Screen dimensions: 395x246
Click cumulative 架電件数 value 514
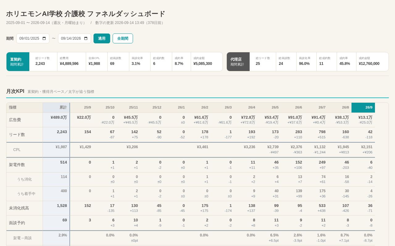(x=64, y=162)
